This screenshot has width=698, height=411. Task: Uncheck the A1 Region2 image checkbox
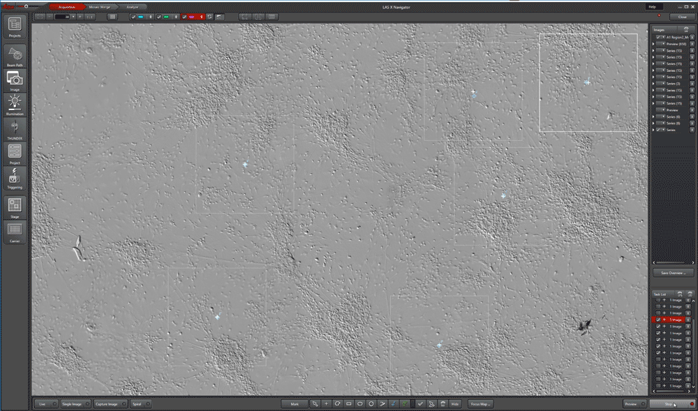(658, 38)
